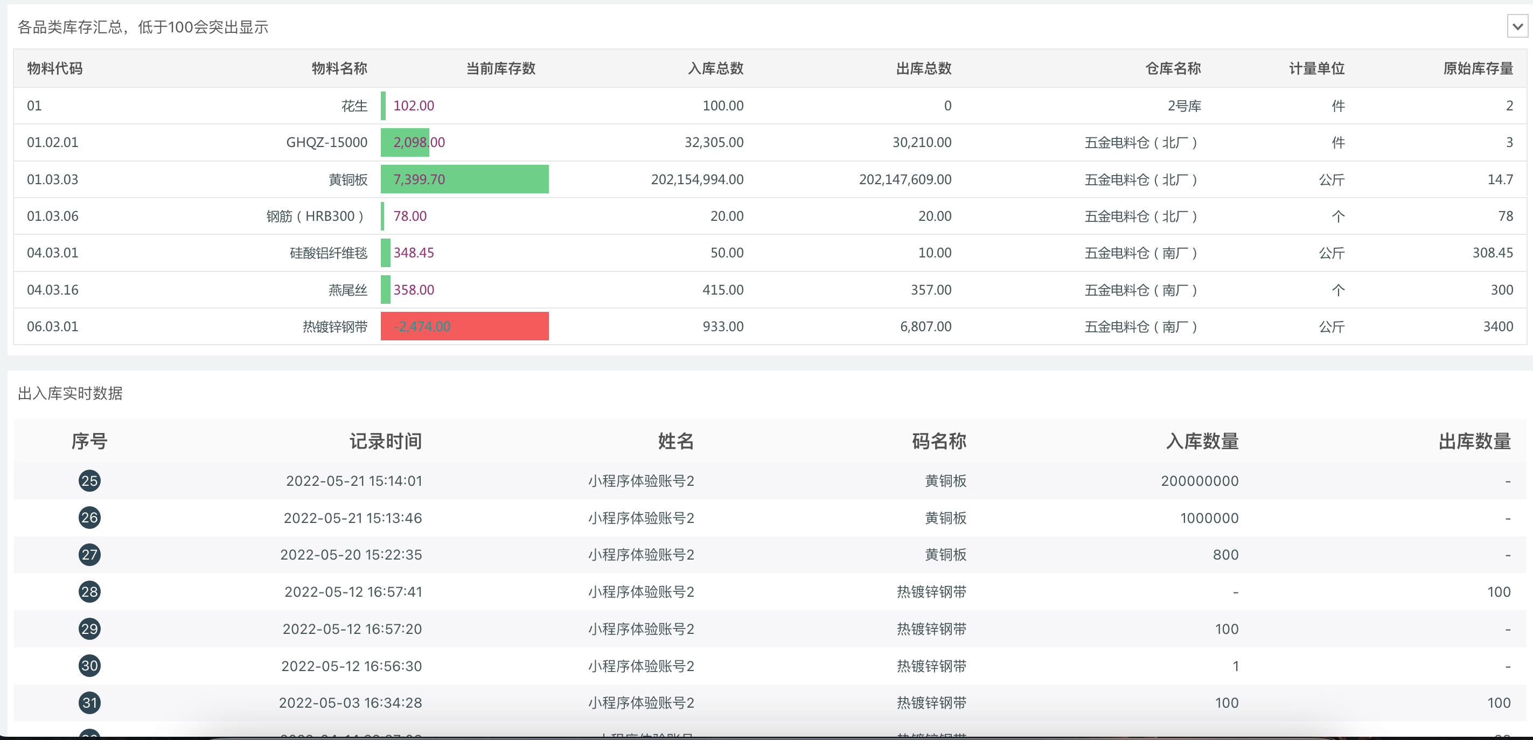Click the sequence badge number 31
The height and width of the screenshot is (740, 1533).
(89, 702)
